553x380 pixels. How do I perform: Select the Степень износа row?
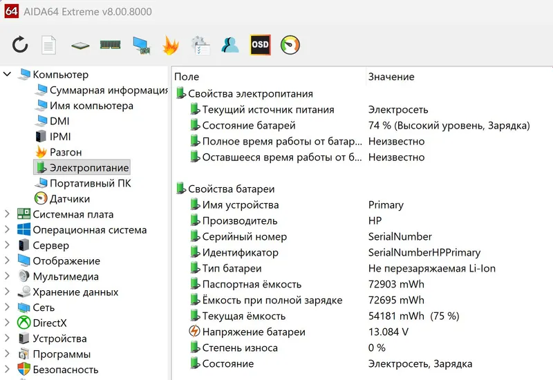coord(362,348)
